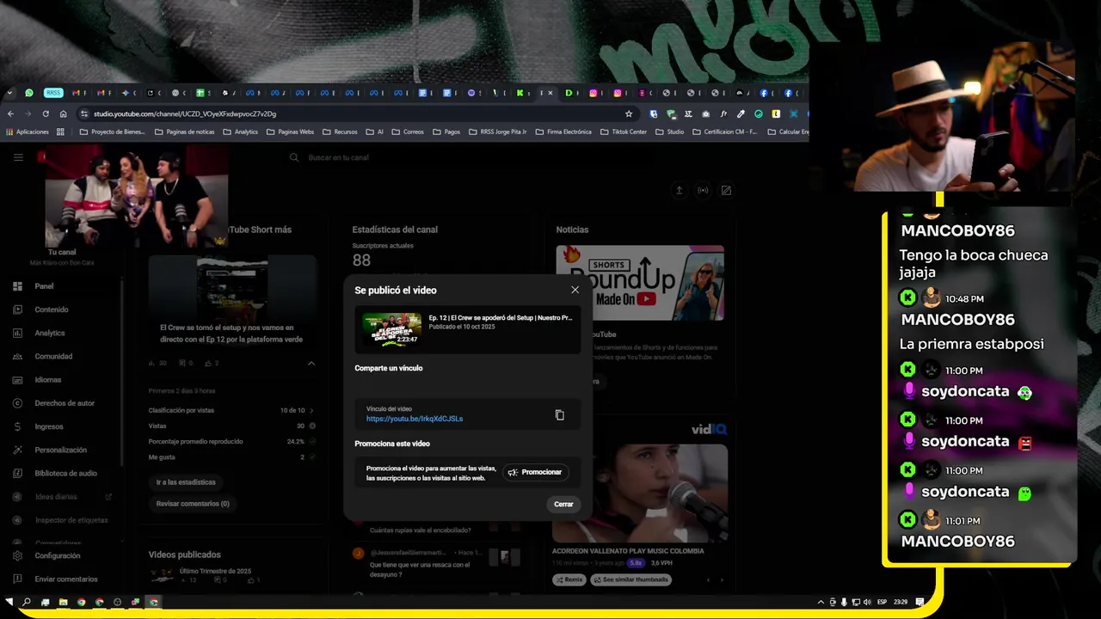Open 'Paginas de noticas' bookmark folder
Image resolution: width=1101 pixels, height=619 pixels.
pos(184,132)
